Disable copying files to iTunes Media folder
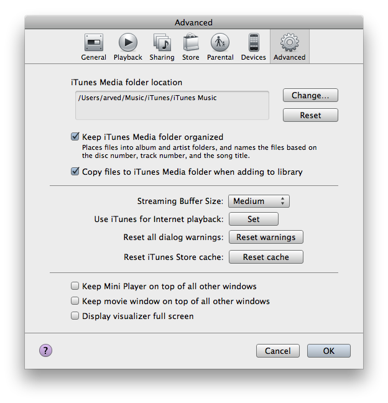 pyautogui.click(x=75, y=171)
